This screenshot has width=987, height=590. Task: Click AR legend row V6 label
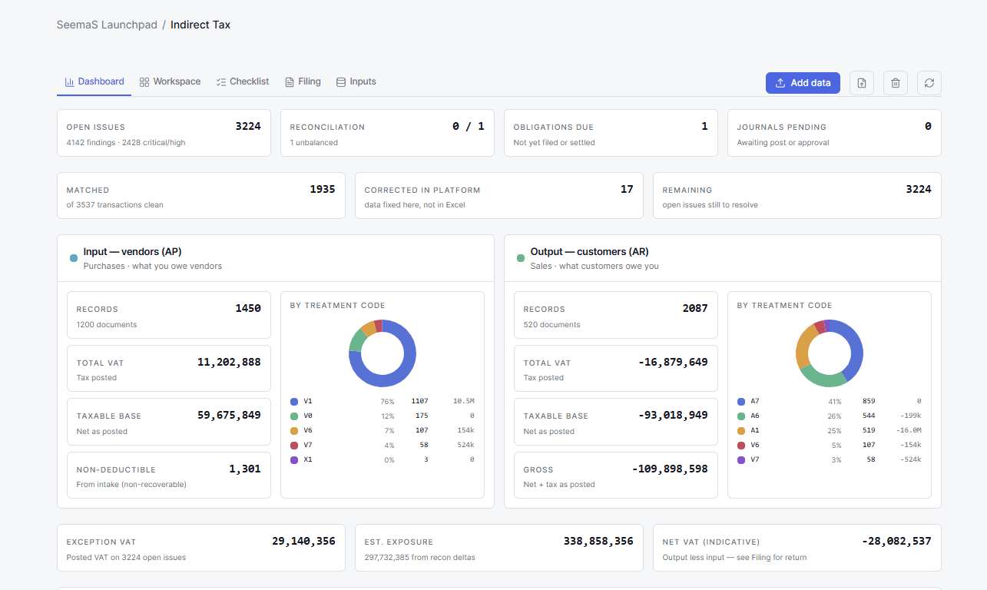(755, 445)
